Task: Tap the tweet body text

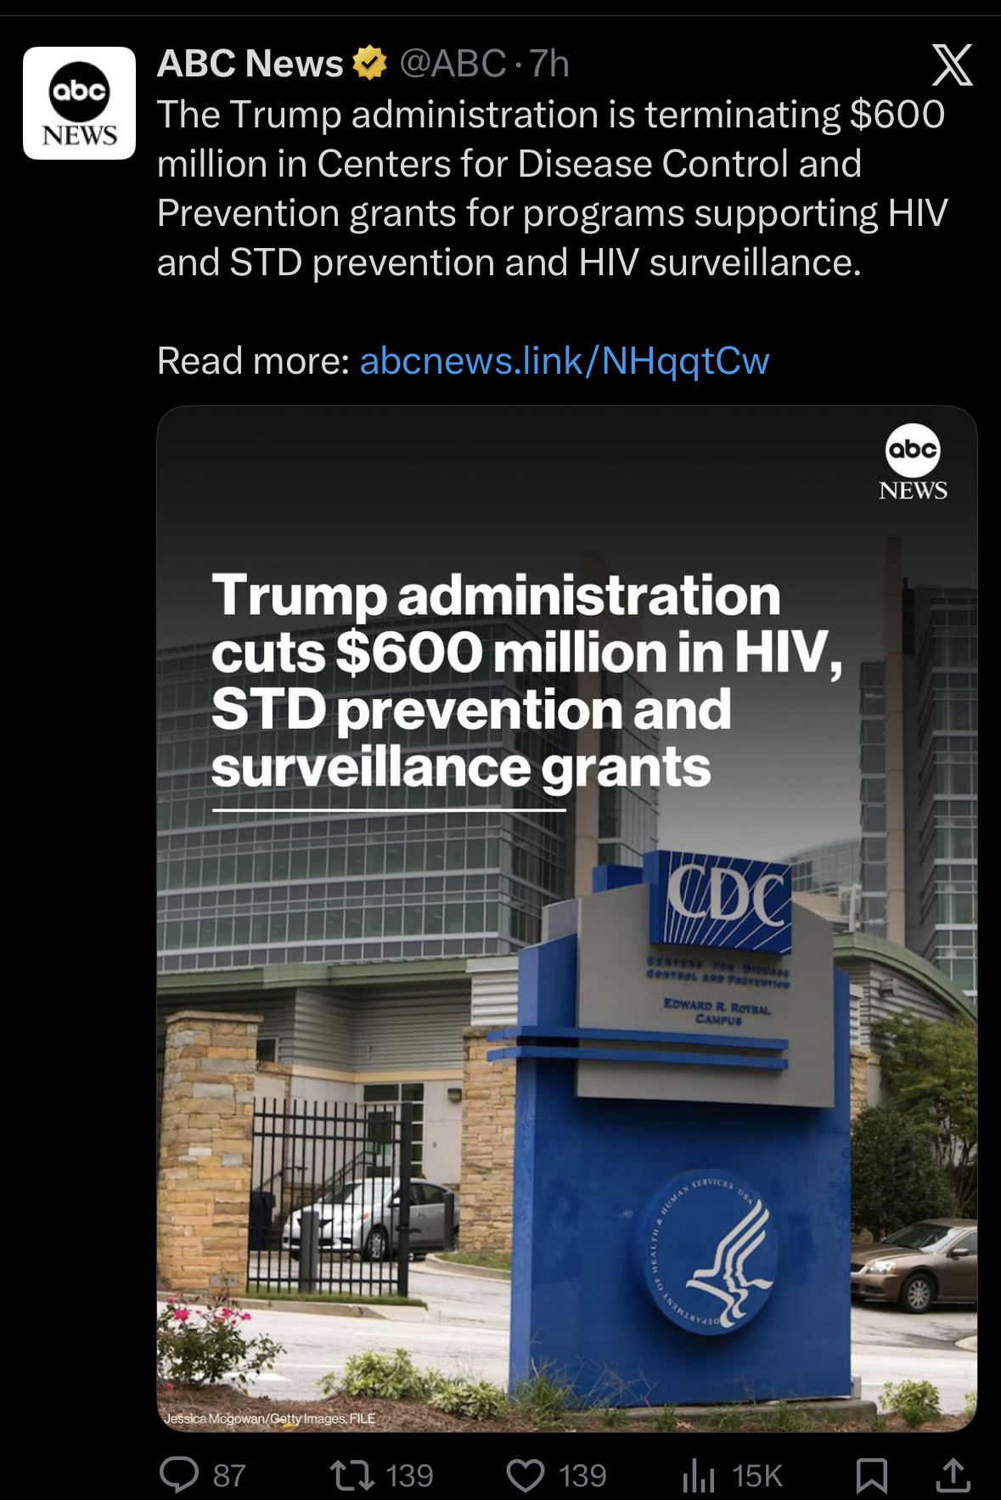Action: click(552, 189)
